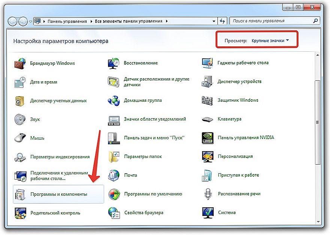Open the Диспетчер учетных данных safe icon

pos(20,101)
